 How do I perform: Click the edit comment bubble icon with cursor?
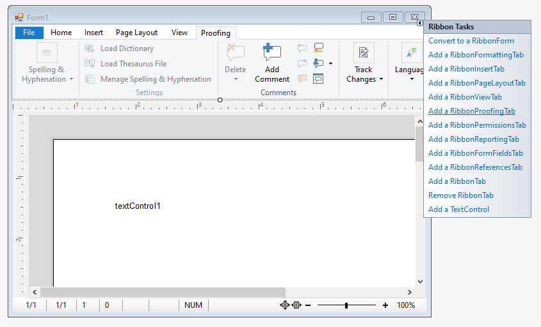pos(302,79)
